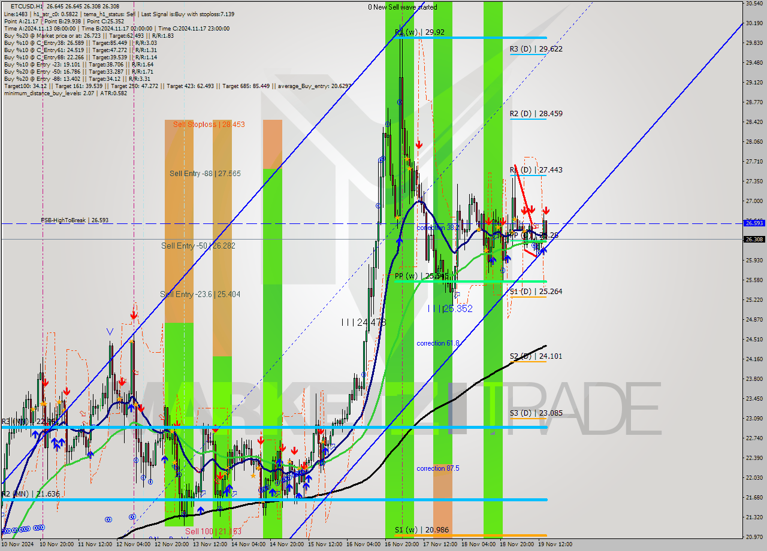This screenshot has height=551, width=767.
Task: Click the '12 Nov 04:00' time axis label
Action: [133, 544]
